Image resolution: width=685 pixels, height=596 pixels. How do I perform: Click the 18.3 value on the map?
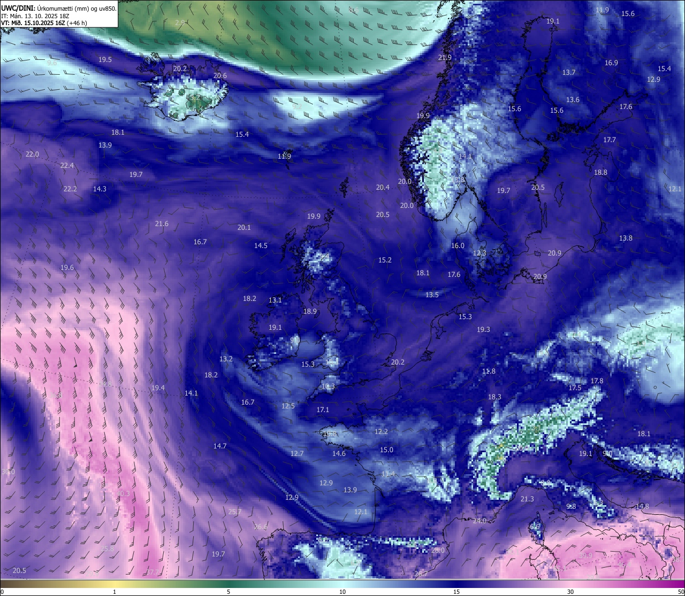[494, 397]
